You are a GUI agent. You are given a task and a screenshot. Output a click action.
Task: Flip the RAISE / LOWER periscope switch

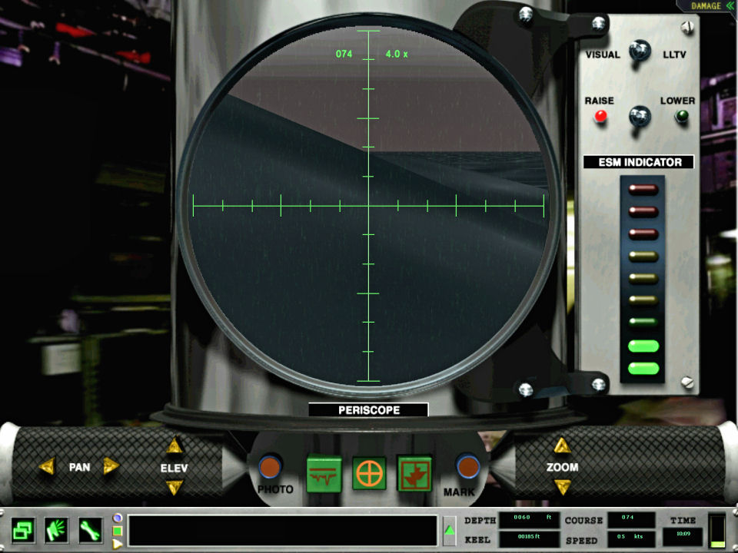pyautogui.click(x=639, y=116)
